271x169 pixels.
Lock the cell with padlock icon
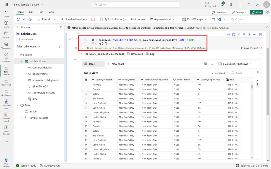[x=244, y=35]
